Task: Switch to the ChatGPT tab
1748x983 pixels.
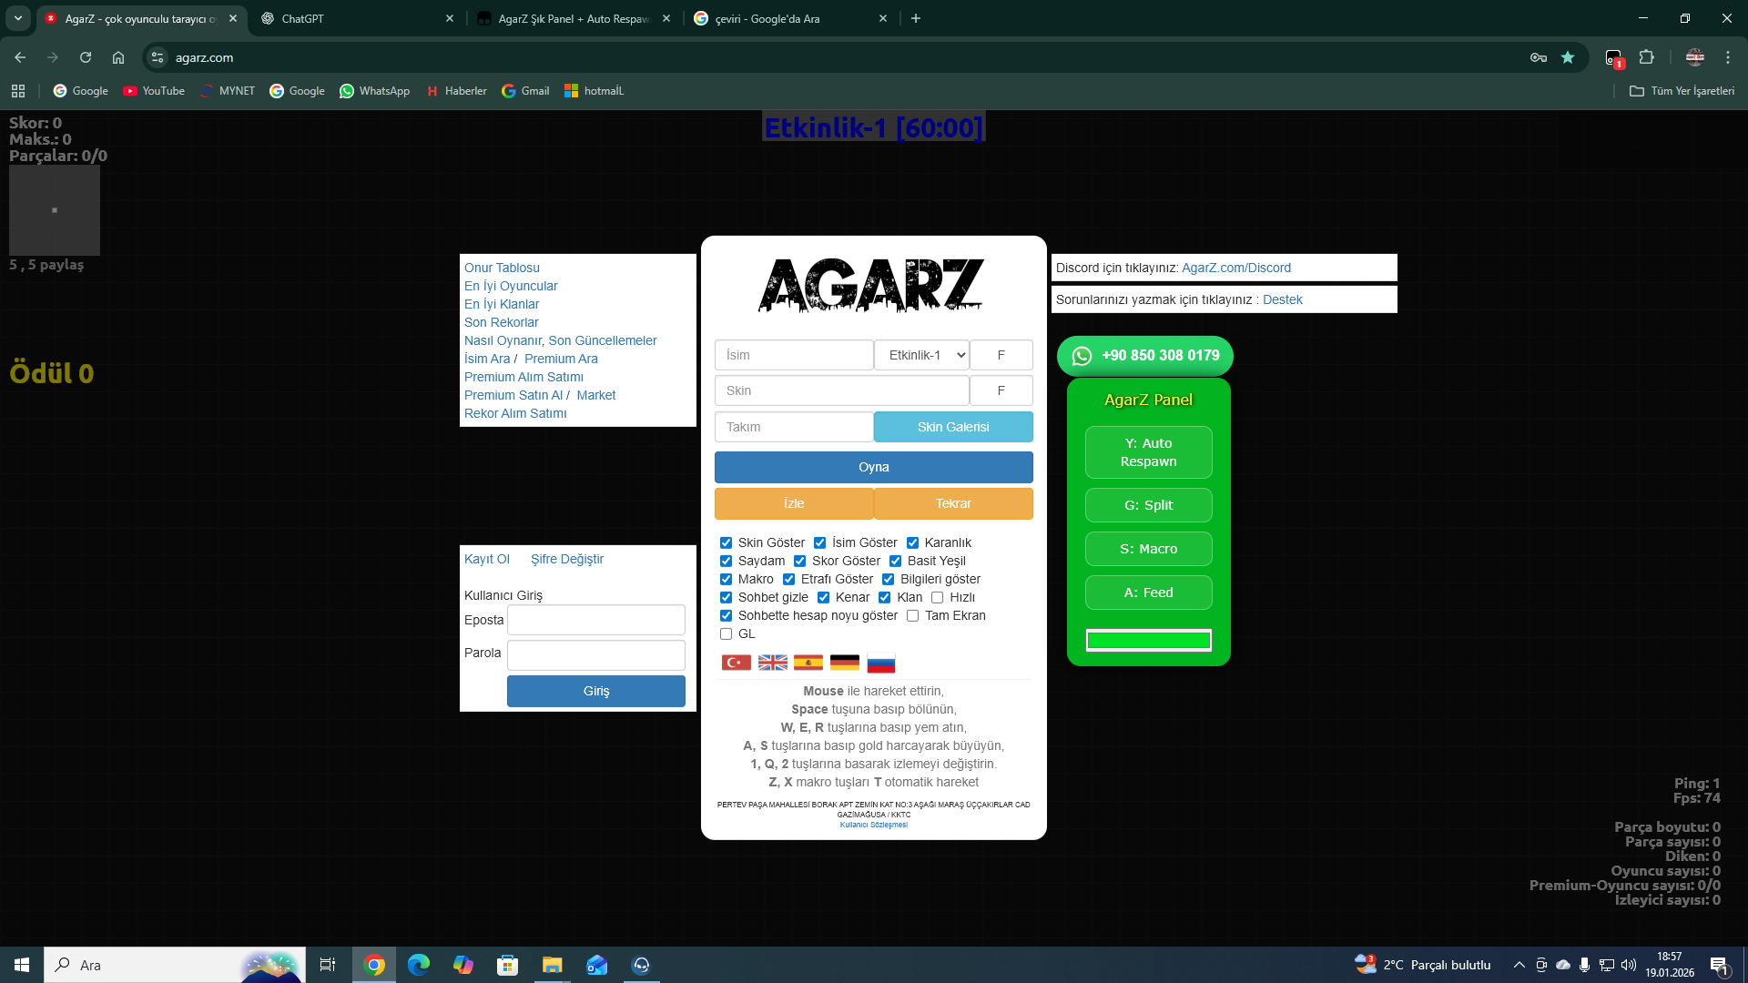Action: [357, 18]
